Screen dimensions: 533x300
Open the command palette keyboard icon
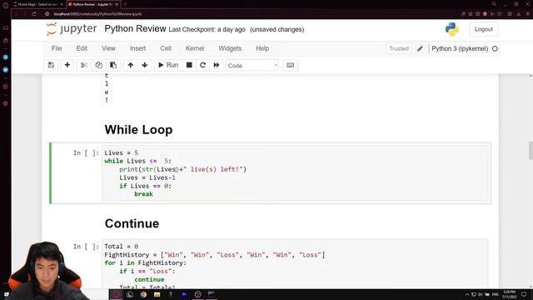[x=291, y=65]
